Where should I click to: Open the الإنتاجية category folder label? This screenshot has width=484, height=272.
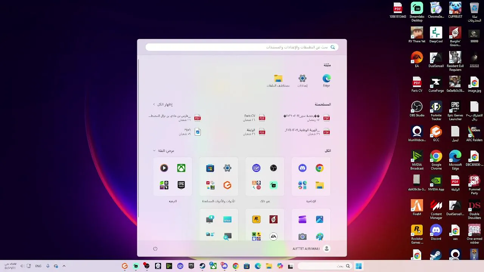click(x=311, y=201)
